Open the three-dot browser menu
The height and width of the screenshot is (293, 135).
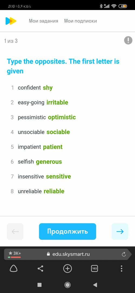(x=122, y=269)
